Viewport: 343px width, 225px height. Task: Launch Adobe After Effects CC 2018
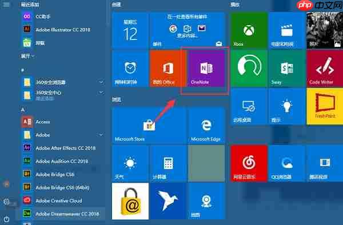[62, 148]
